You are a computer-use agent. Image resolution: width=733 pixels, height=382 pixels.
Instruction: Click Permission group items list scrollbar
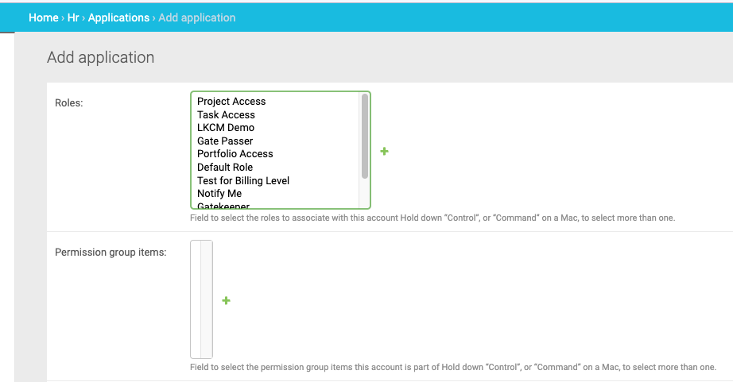click(207, 299)
